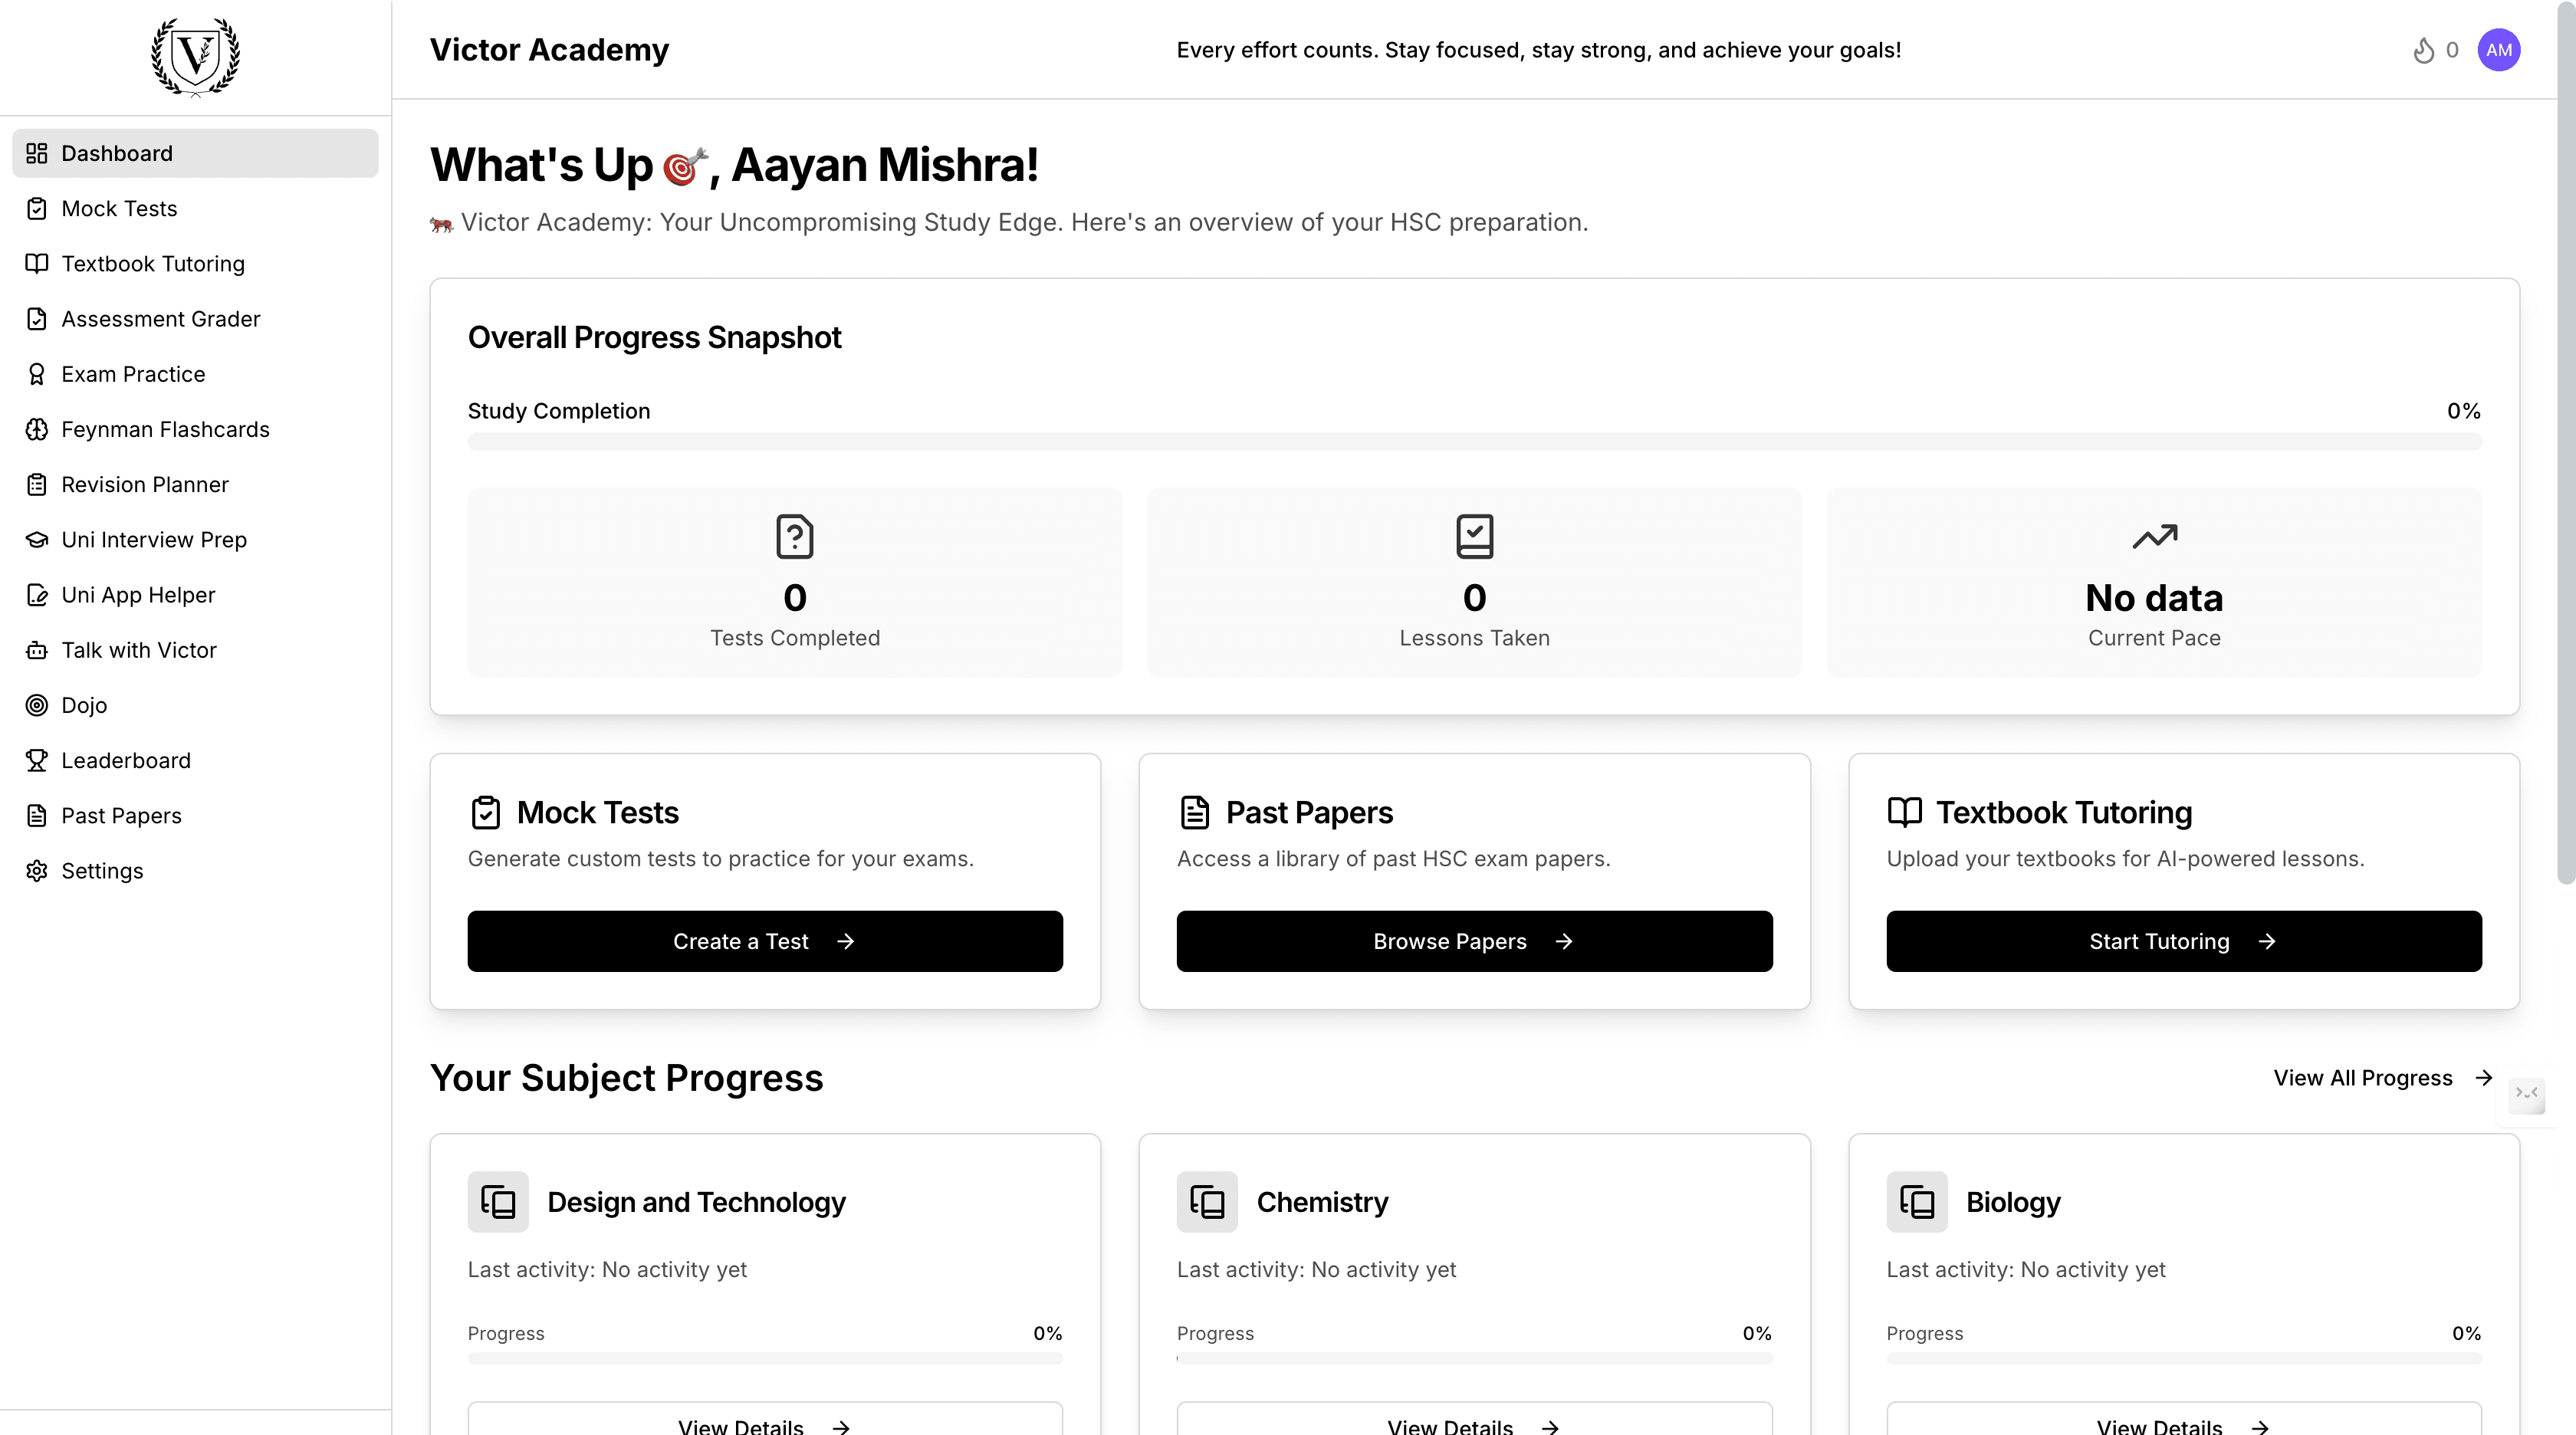Click the Chemistry subject icon
The width and height of the screenshot is (2576, 1435).
tap(1207, 1201)
